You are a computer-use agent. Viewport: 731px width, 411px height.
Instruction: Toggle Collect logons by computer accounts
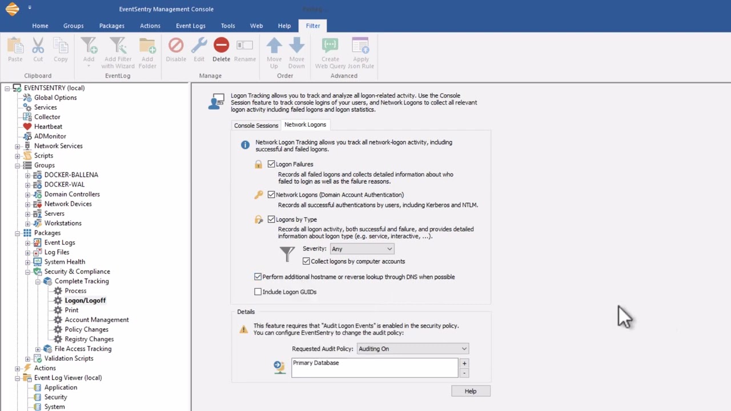point(306,261)
